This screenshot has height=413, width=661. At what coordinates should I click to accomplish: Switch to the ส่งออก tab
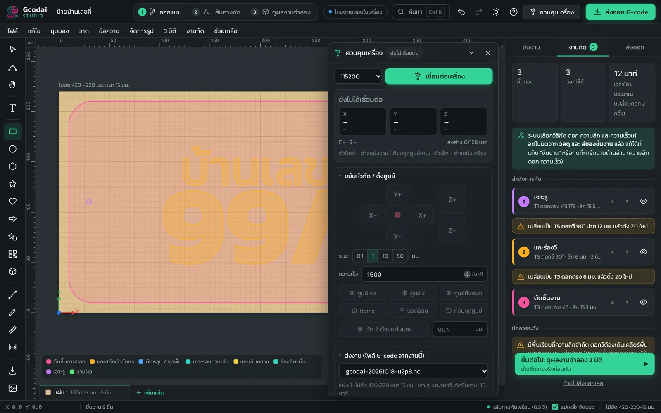click(x=635, y=47)
